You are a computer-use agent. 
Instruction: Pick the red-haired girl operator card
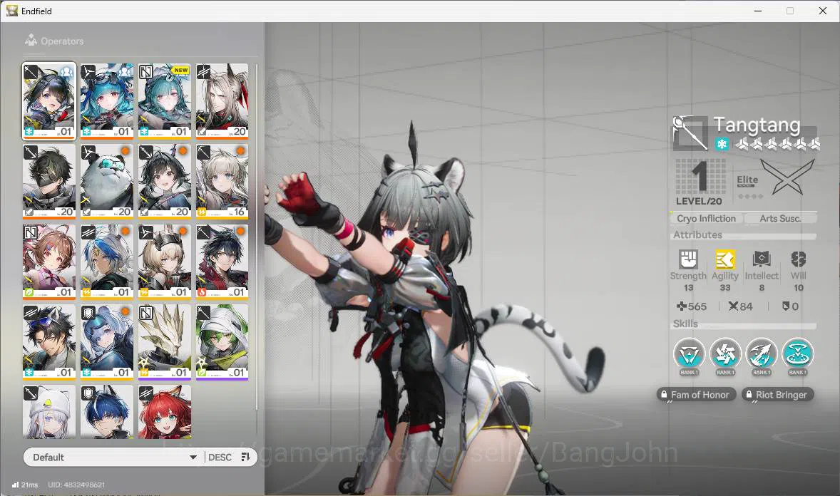165,412
